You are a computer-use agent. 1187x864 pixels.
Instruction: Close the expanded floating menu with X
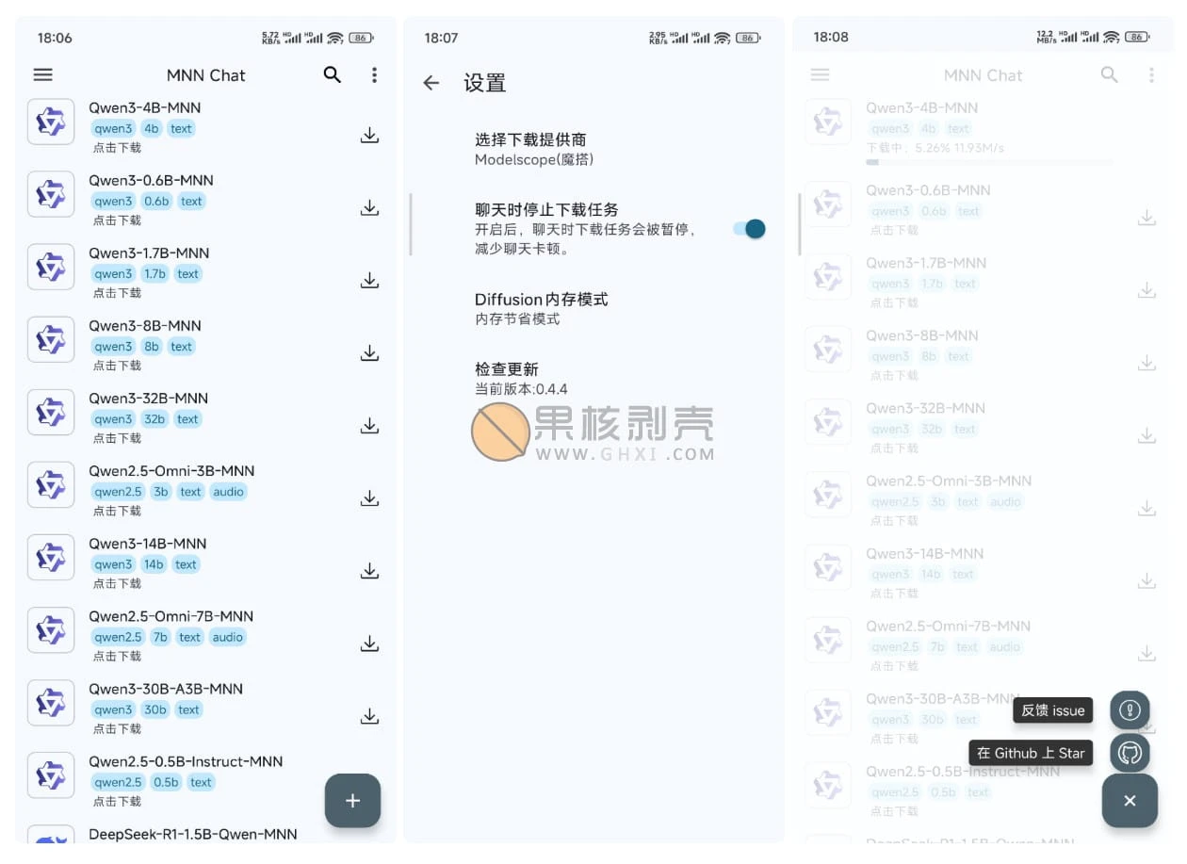coord(1130,801)
